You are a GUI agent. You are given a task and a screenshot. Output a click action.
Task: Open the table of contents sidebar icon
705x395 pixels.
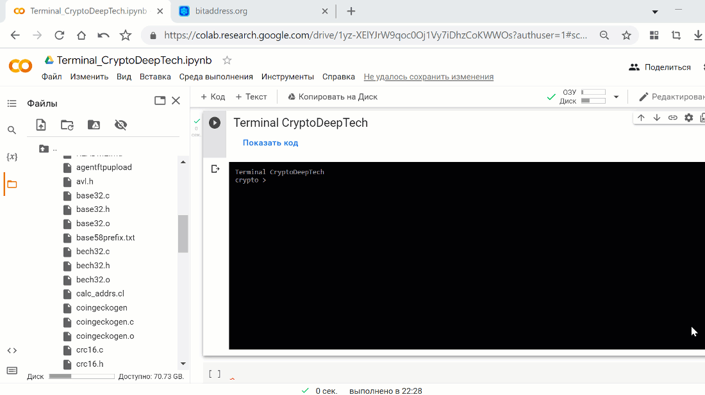12,104
